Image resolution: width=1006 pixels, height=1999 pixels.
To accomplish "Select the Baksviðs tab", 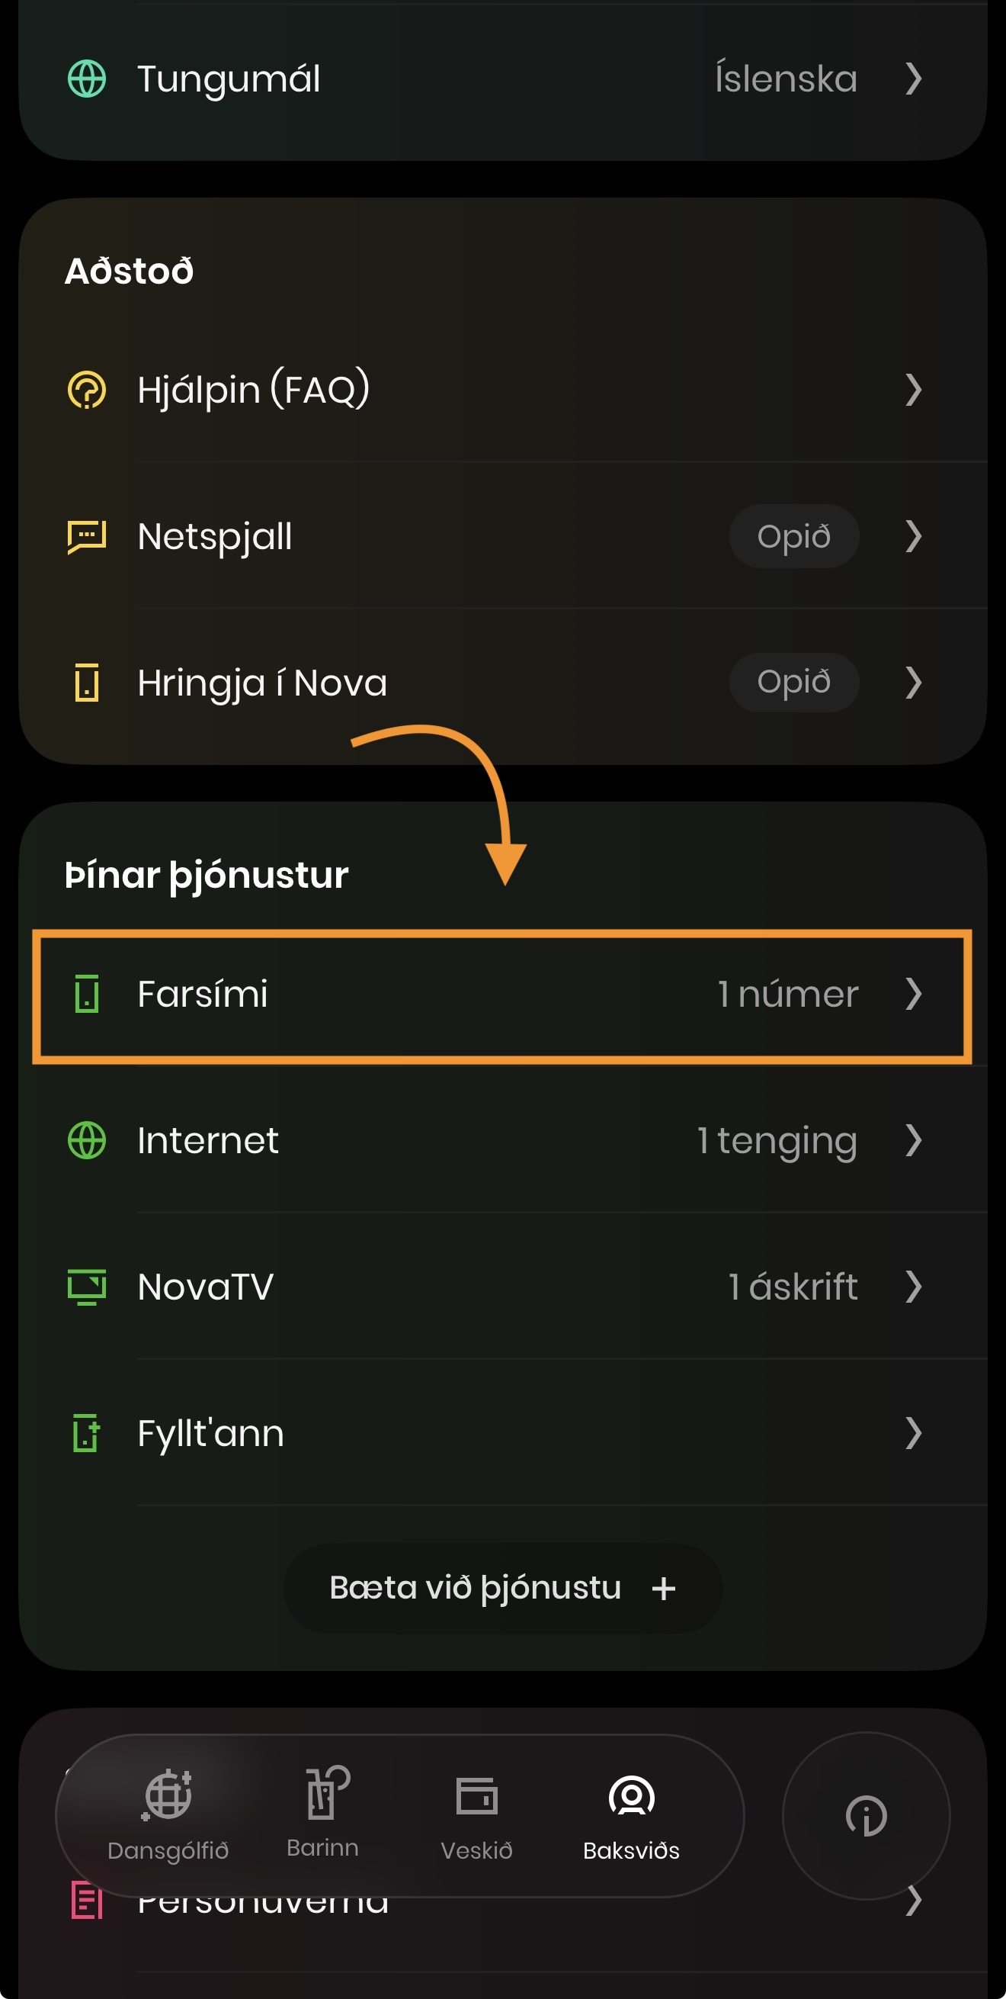I will [631, 1816].
